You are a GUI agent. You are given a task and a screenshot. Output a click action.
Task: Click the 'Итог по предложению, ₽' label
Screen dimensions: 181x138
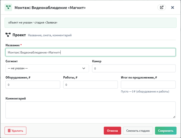click(x=139, y=77)
